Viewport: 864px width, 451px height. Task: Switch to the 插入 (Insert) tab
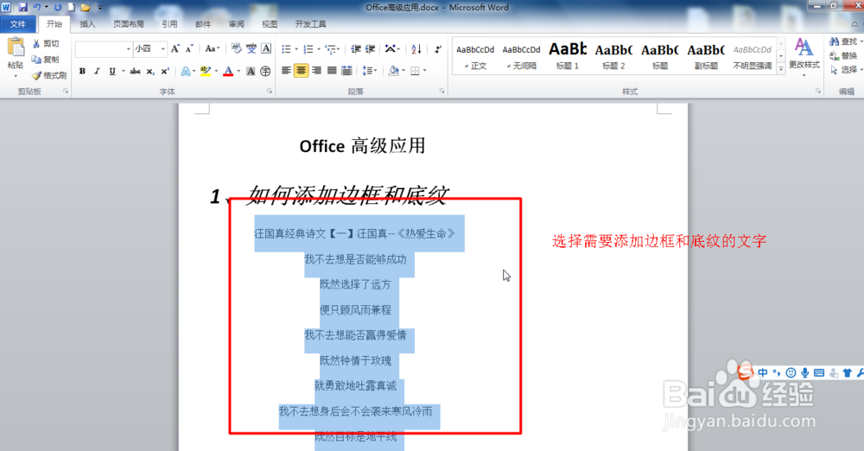[x=87, y=24]
